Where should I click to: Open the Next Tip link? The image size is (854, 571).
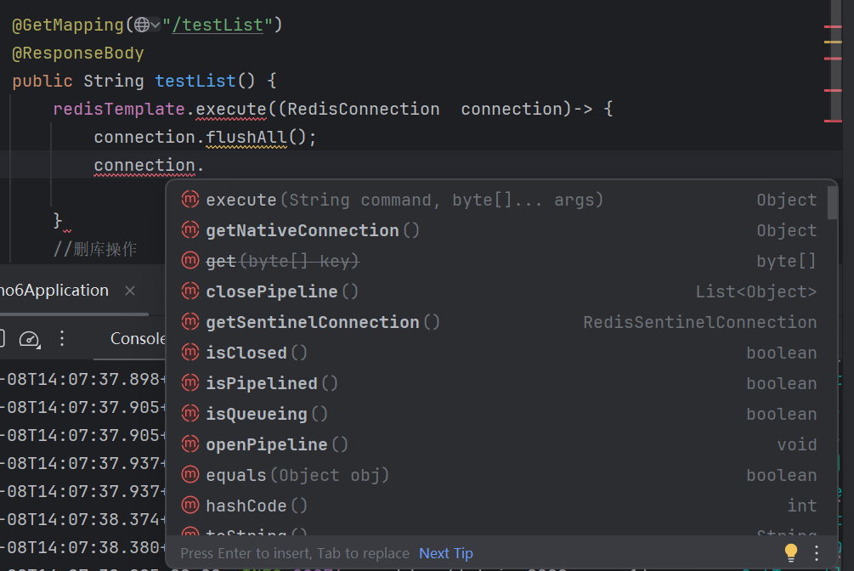click(446, 553)
